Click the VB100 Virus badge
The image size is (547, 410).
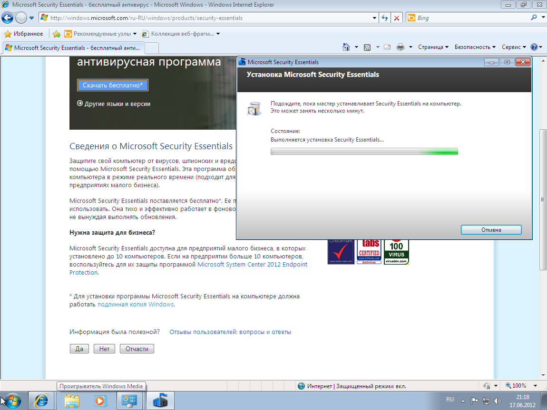[x=396, y=251]
